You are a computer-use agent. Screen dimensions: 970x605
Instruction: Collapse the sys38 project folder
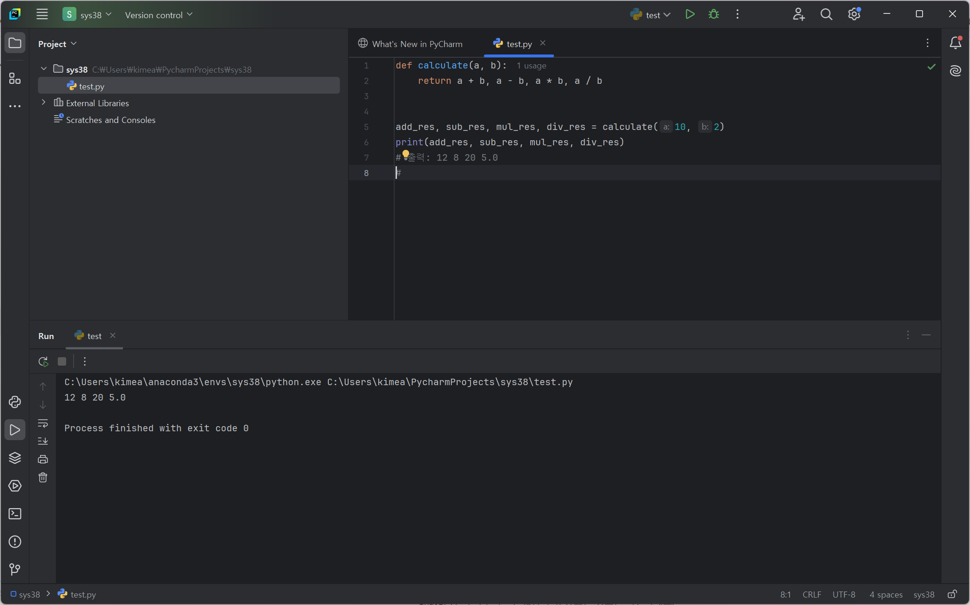tap(44, 69)
